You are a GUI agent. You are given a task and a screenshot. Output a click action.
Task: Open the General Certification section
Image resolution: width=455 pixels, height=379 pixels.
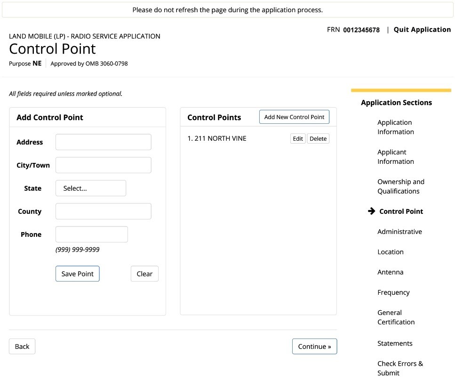(396, 317)
